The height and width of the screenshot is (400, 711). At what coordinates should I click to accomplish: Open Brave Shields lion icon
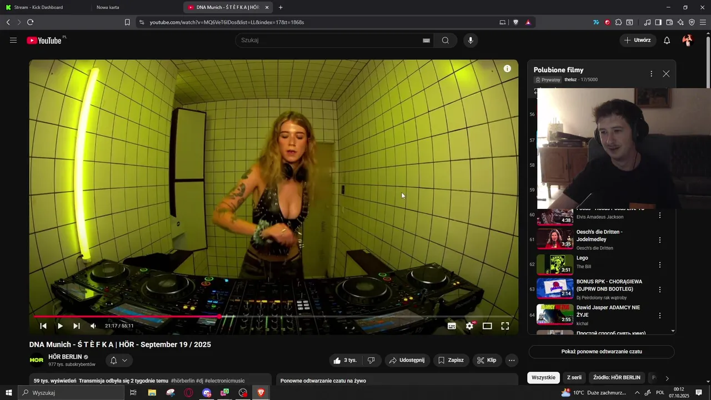(515, 22)
